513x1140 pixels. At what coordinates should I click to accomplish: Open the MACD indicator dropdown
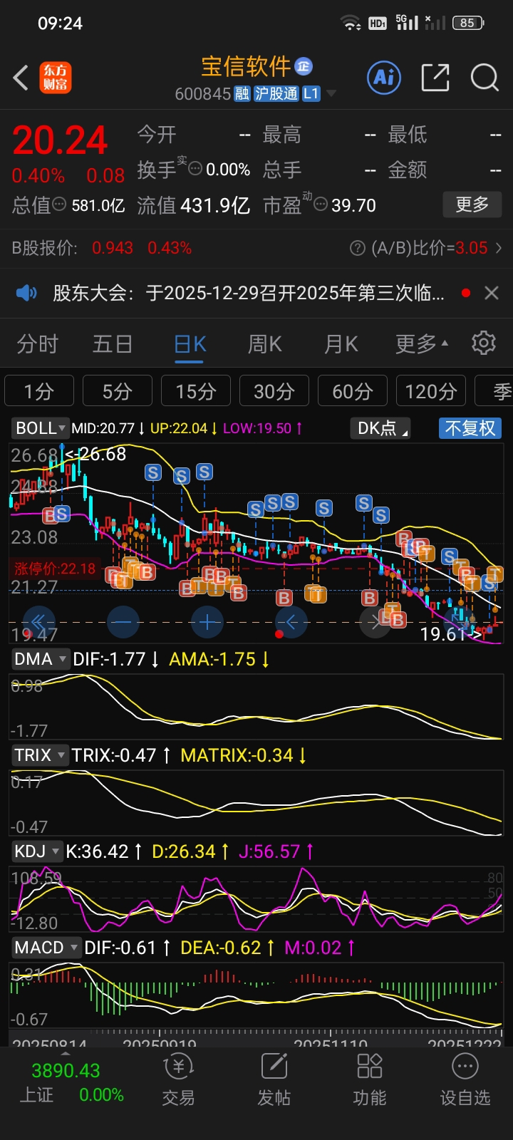pyautogui.click(x=46, y=948)
